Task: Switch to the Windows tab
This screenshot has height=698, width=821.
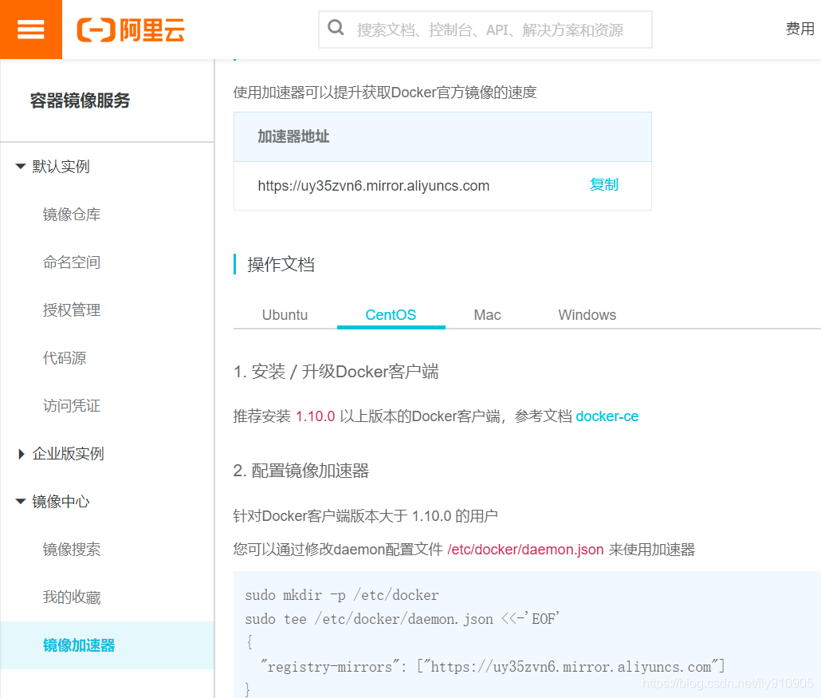Action: pyautogui.click(x=587, y=315)
